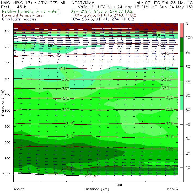Click the '6n51w' end coordinate label
Screen dimensions: 194x194
click(x=173, y=189)
